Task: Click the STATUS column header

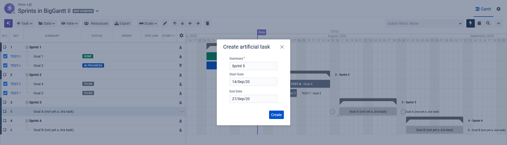Action: click(x=97, y=36)
